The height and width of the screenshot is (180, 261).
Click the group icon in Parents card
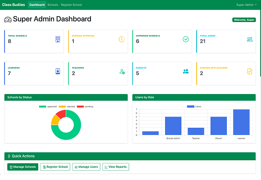(186, 71)
